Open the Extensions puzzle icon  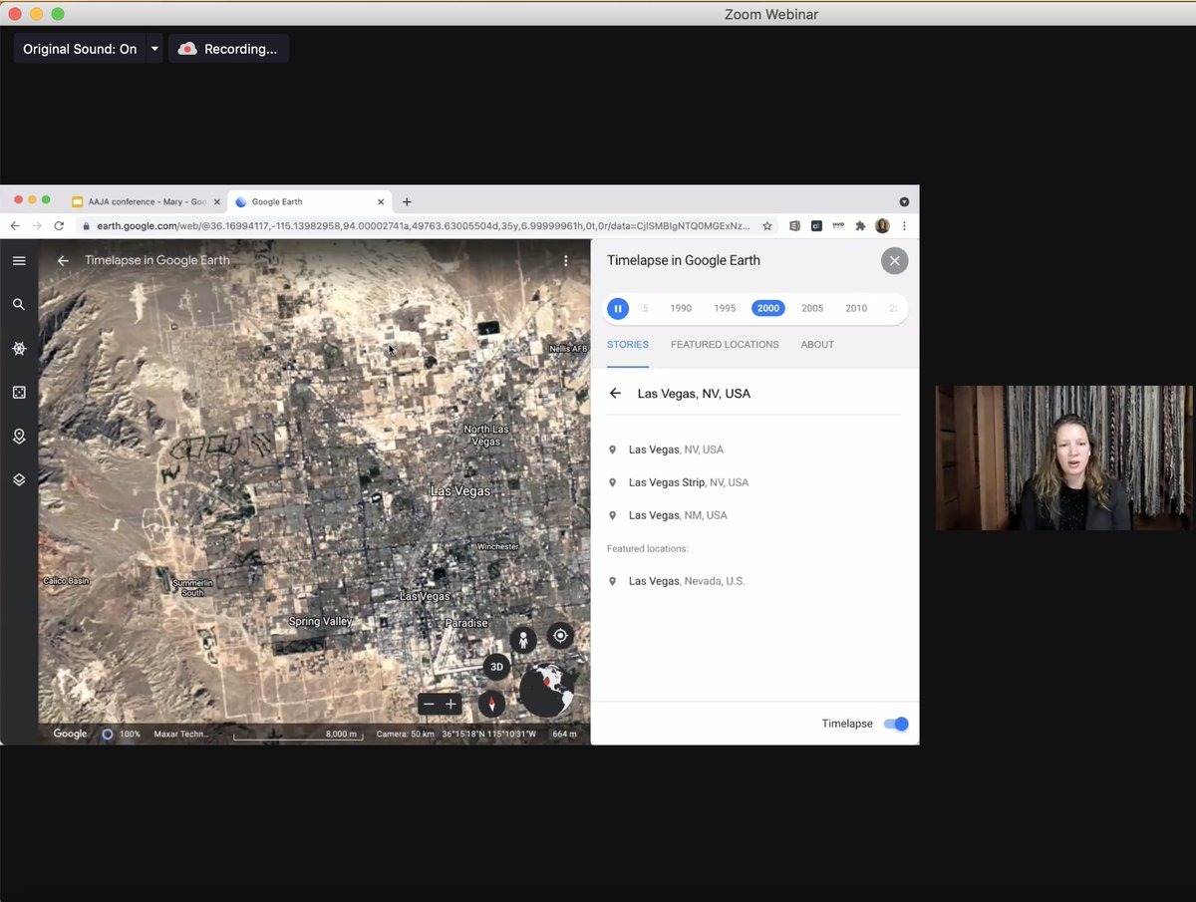click(860, 226)
